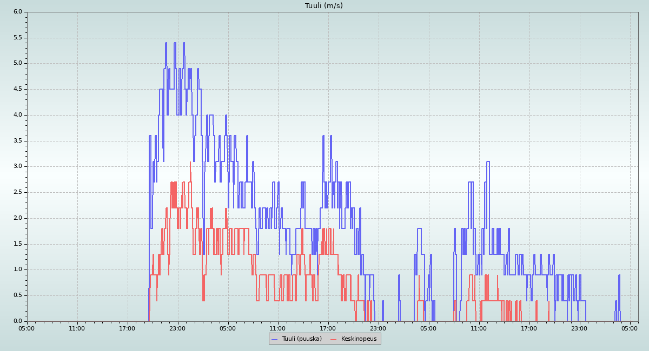Click the 2.0 y-axis tick label
Screen dimensions: 649x351
tap(17, 218)
